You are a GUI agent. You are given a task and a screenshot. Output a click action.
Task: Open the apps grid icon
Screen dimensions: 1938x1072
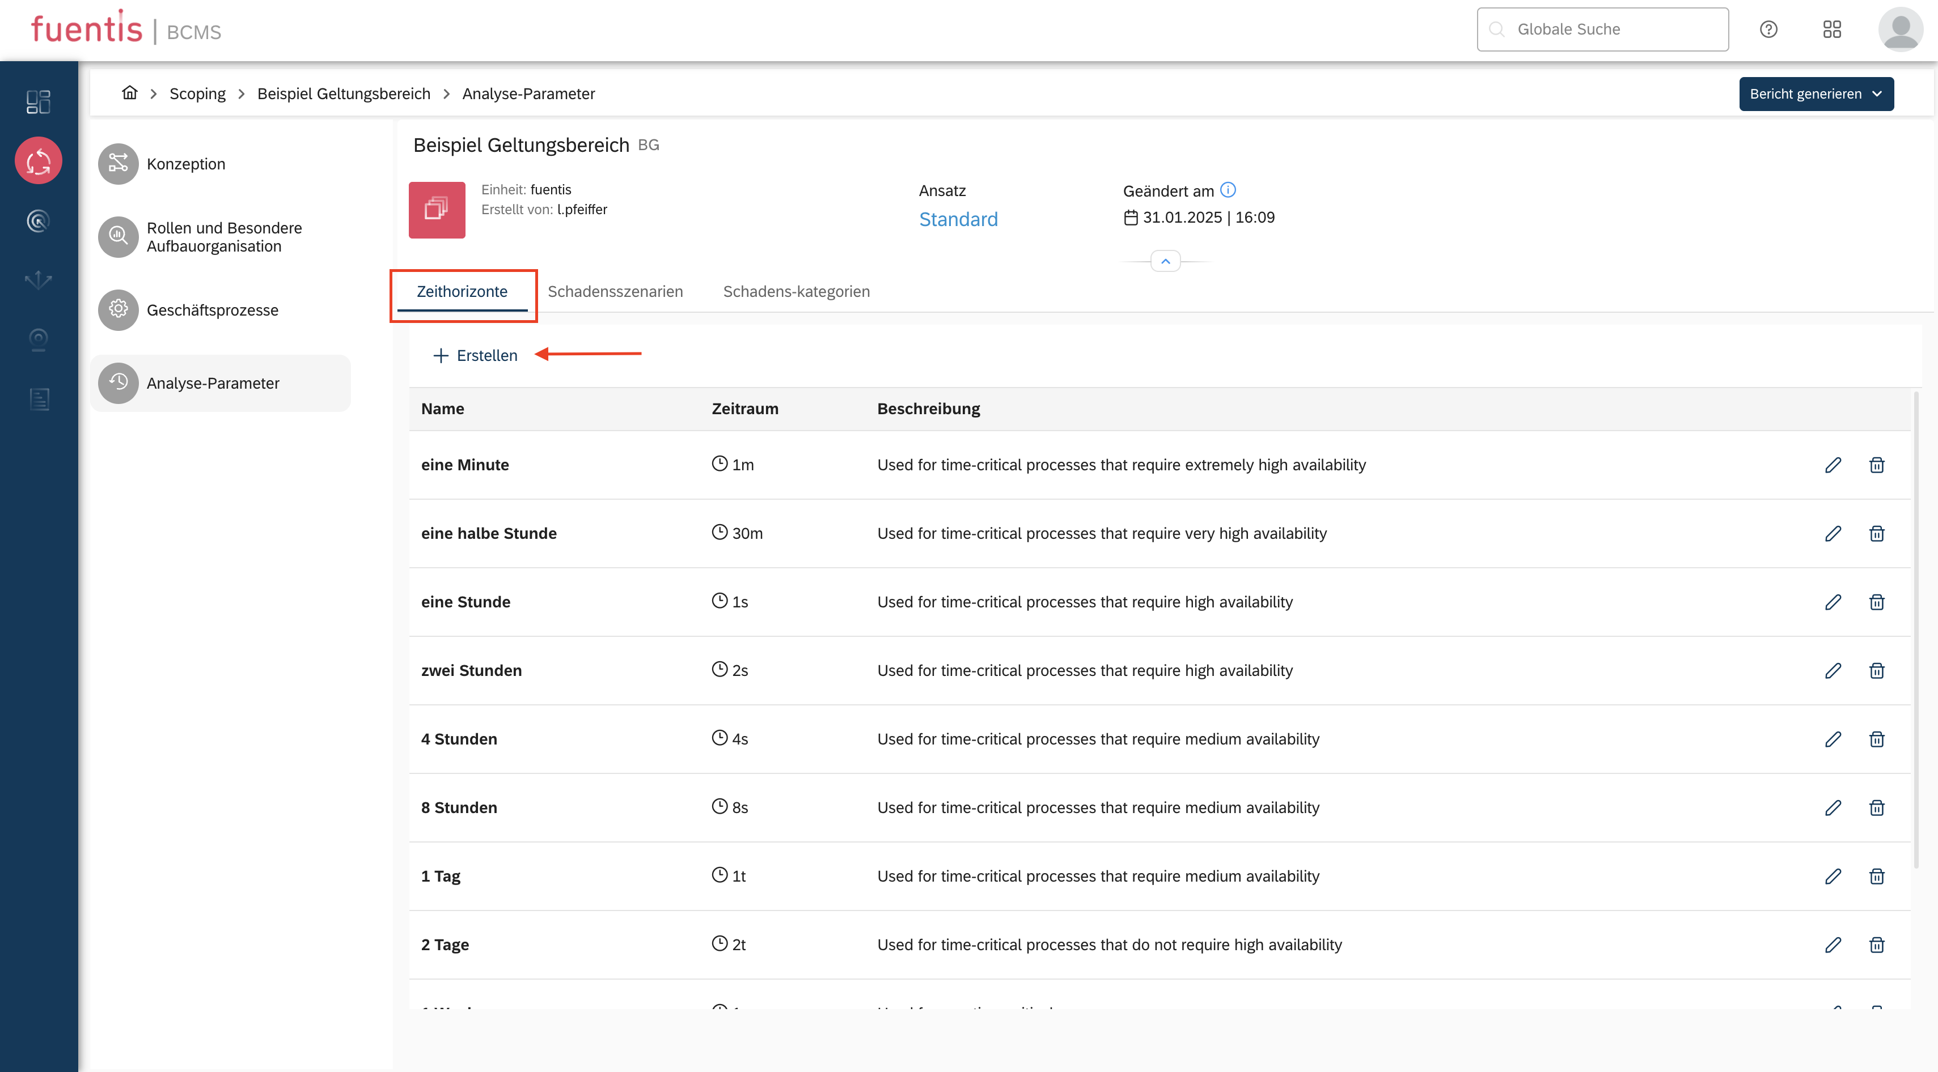tap(1832, 29)
